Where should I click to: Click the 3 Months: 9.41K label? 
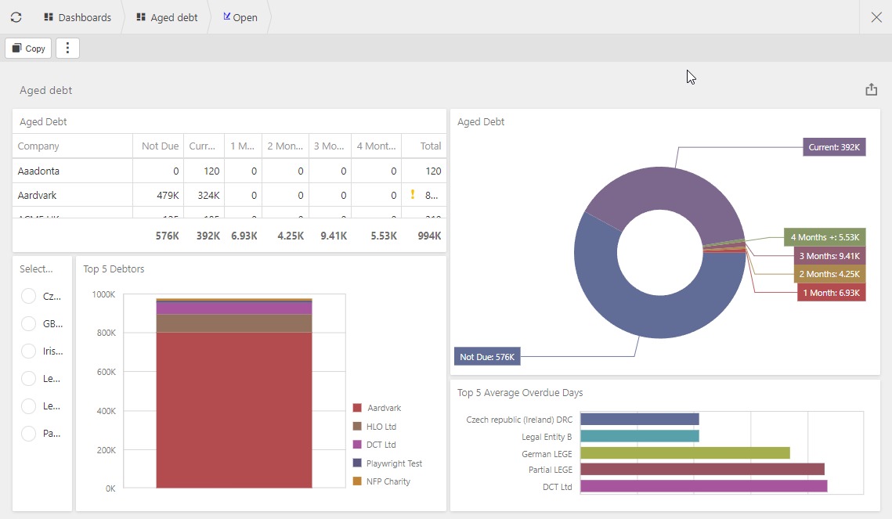(829, 256)
